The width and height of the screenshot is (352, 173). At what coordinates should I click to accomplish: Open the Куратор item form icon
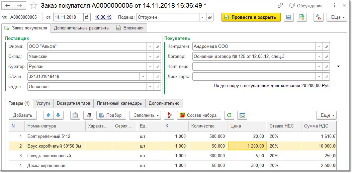pos(157,66)
